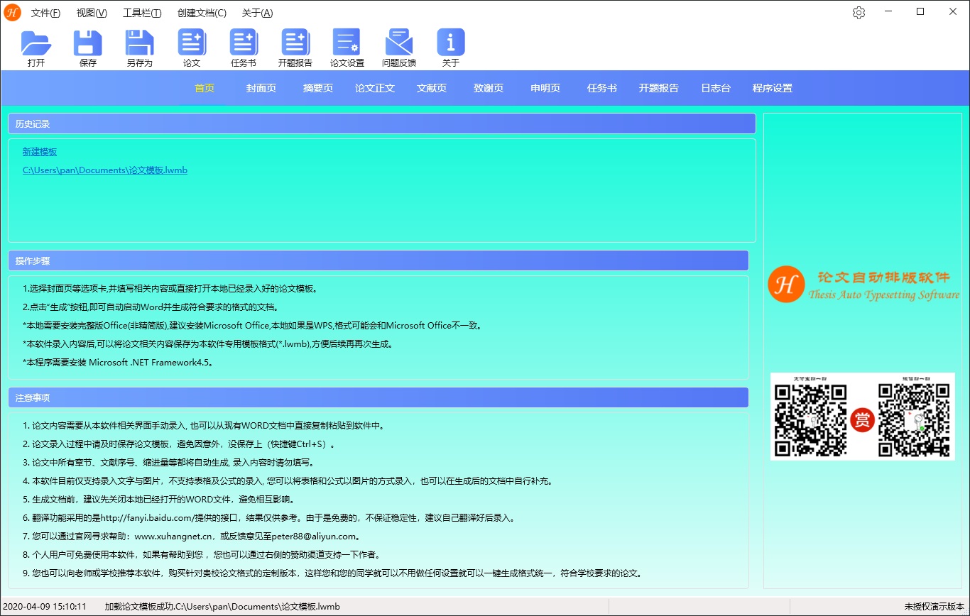Click the right payment QR code

915,421
